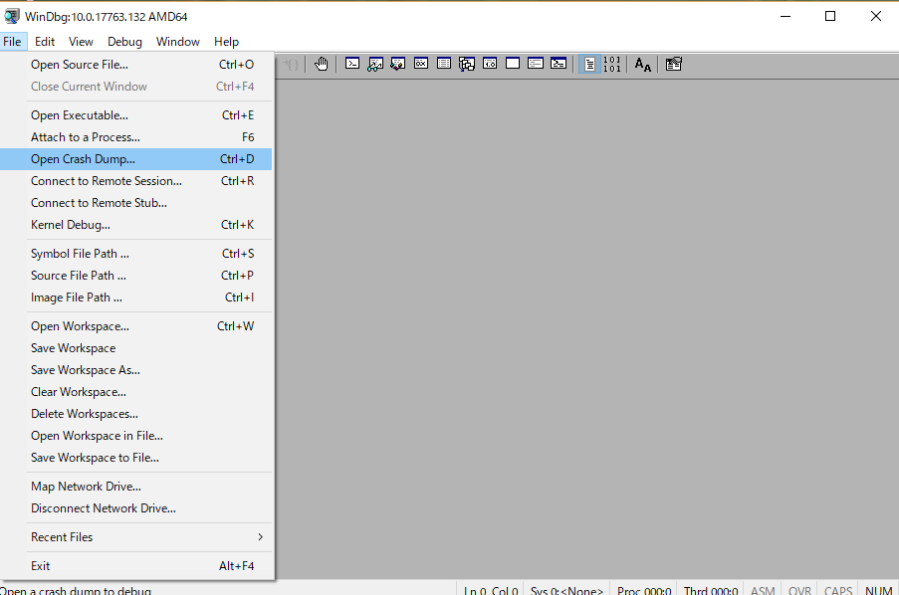The width and height of the screenshot is (899, 595).
Task: Click the Insert/Remove Breakpoint hand icon
Action: 321,65
